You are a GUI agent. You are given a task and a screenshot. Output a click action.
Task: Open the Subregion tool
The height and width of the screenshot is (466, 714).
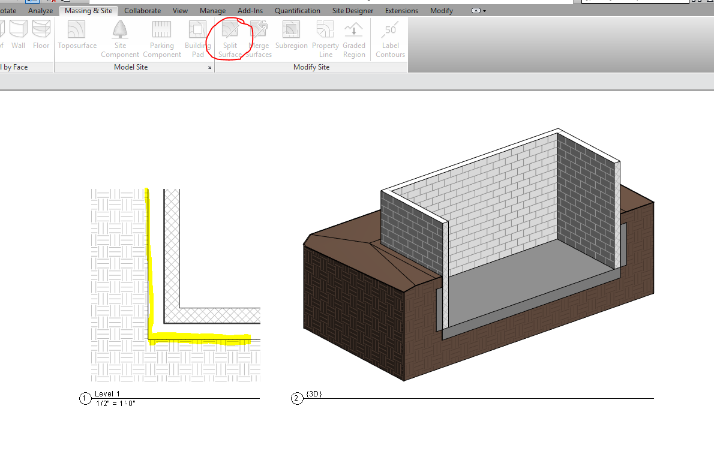tap(291, 36)
